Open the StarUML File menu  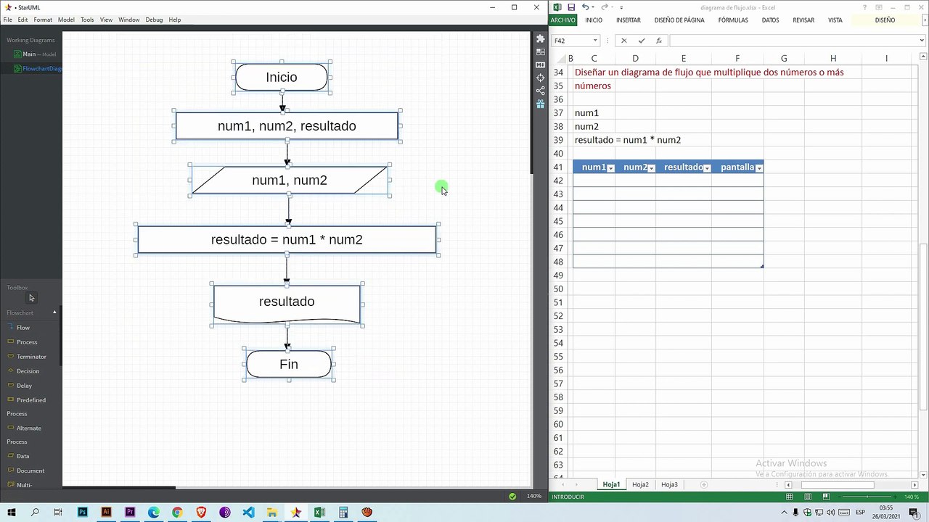[x=8, y=20]
